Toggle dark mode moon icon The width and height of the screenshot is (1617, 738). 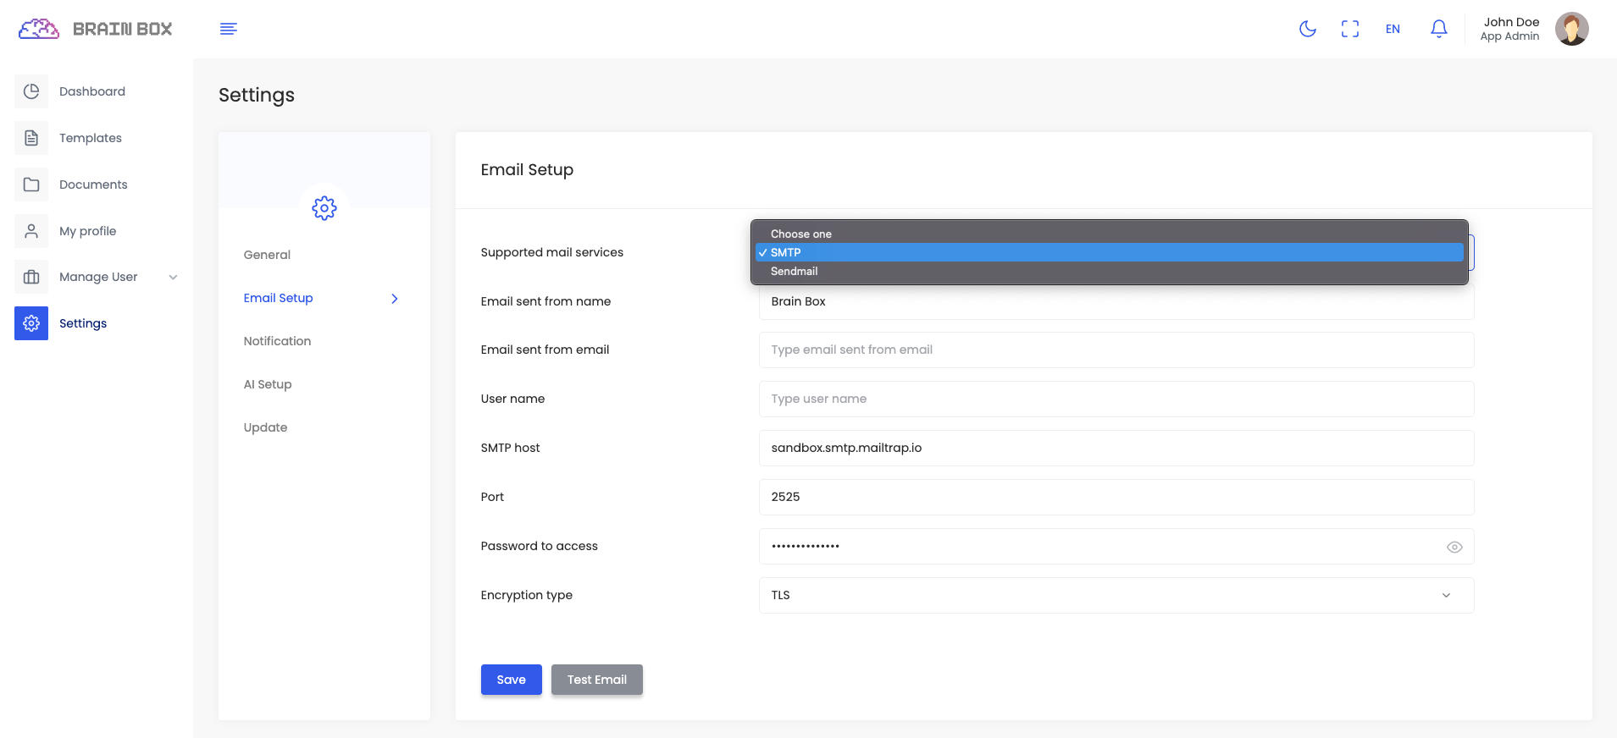pos(1307,29)
